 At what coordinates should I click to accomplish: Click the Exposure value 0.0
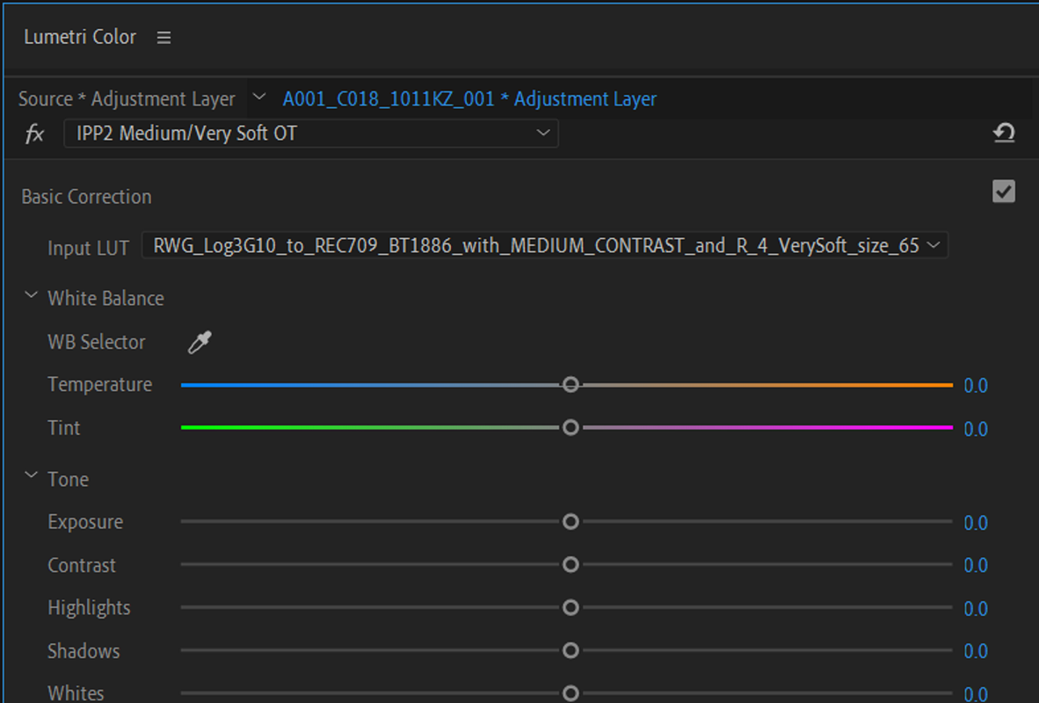click(976, 524)
